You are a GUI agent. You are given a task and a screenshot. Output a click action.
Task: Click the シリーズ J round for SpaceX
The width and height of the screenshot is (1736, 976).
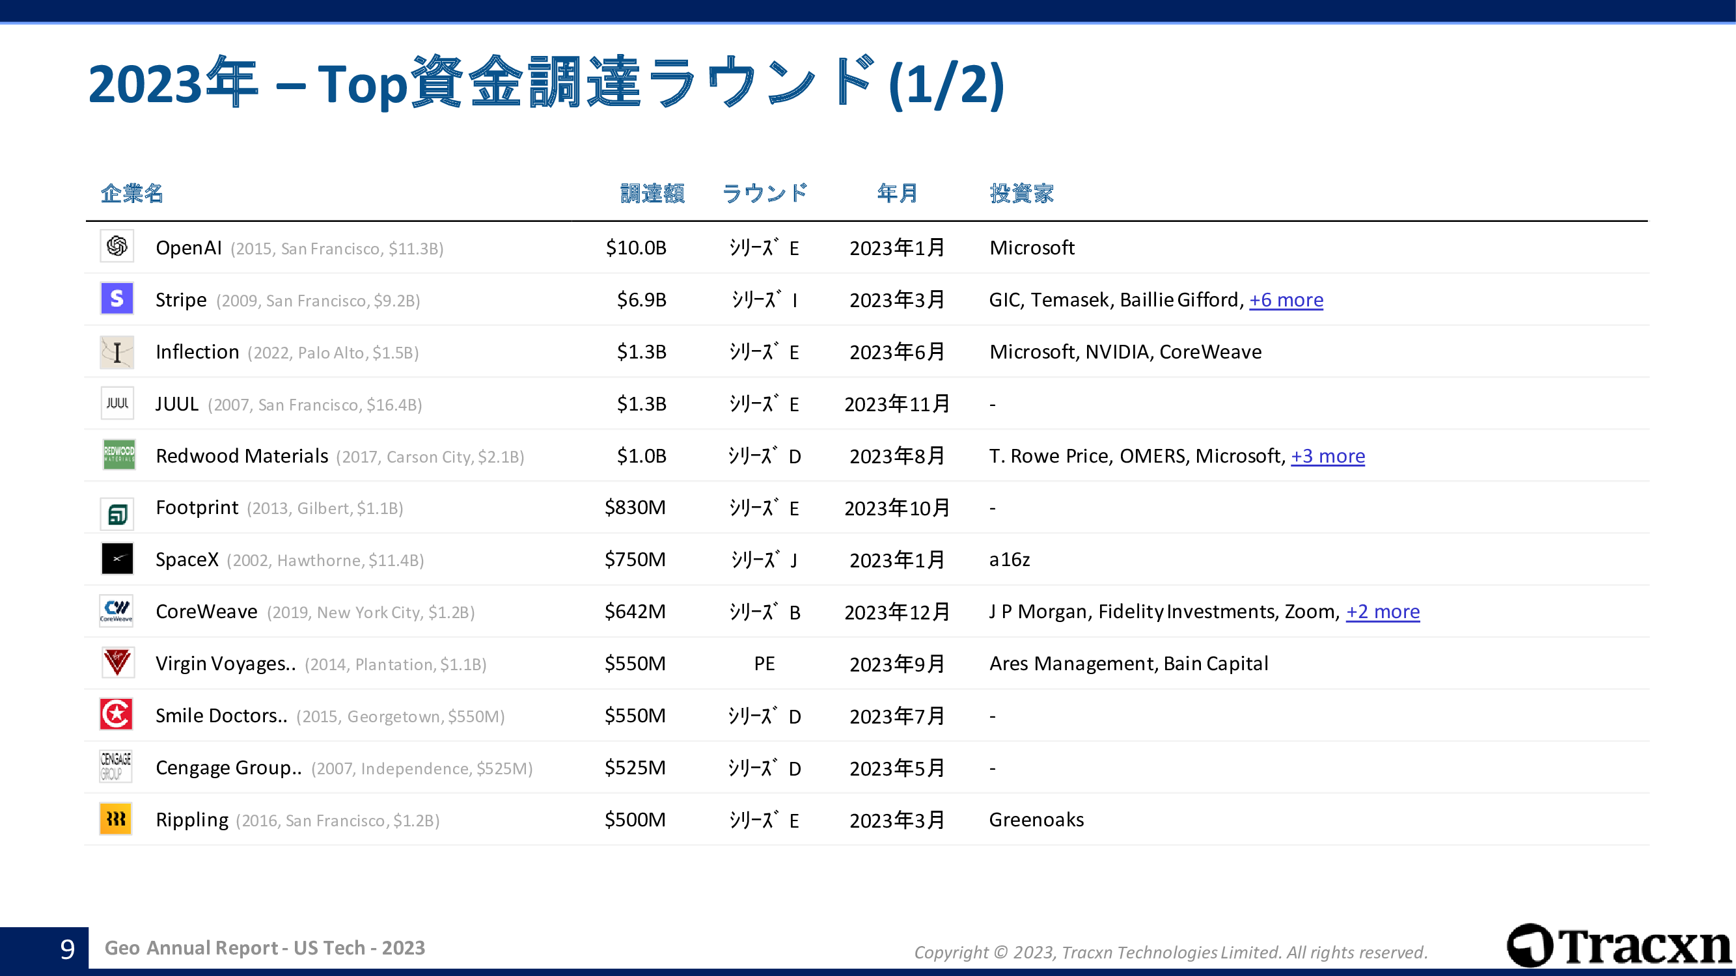pyautogui.click(x=764, y=559)
